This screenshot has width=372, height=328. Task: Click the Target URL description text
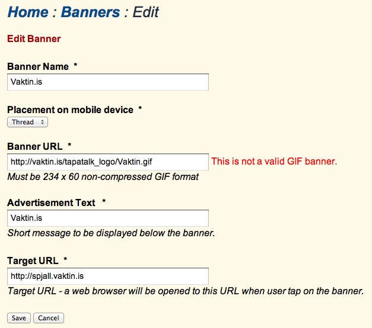click(x=185, y=291)
